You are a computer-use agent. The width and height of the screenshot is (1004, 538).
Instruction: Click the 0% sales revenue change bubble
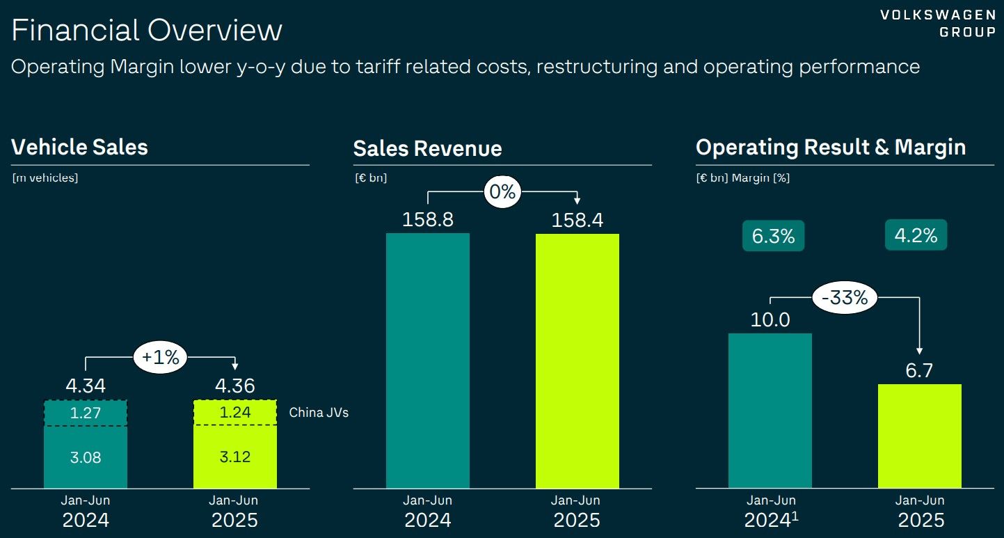[502, 192]
